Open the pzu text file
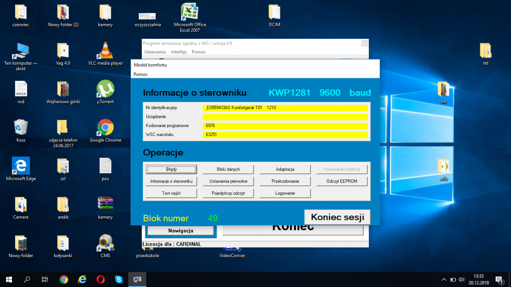 coord(105,166)
